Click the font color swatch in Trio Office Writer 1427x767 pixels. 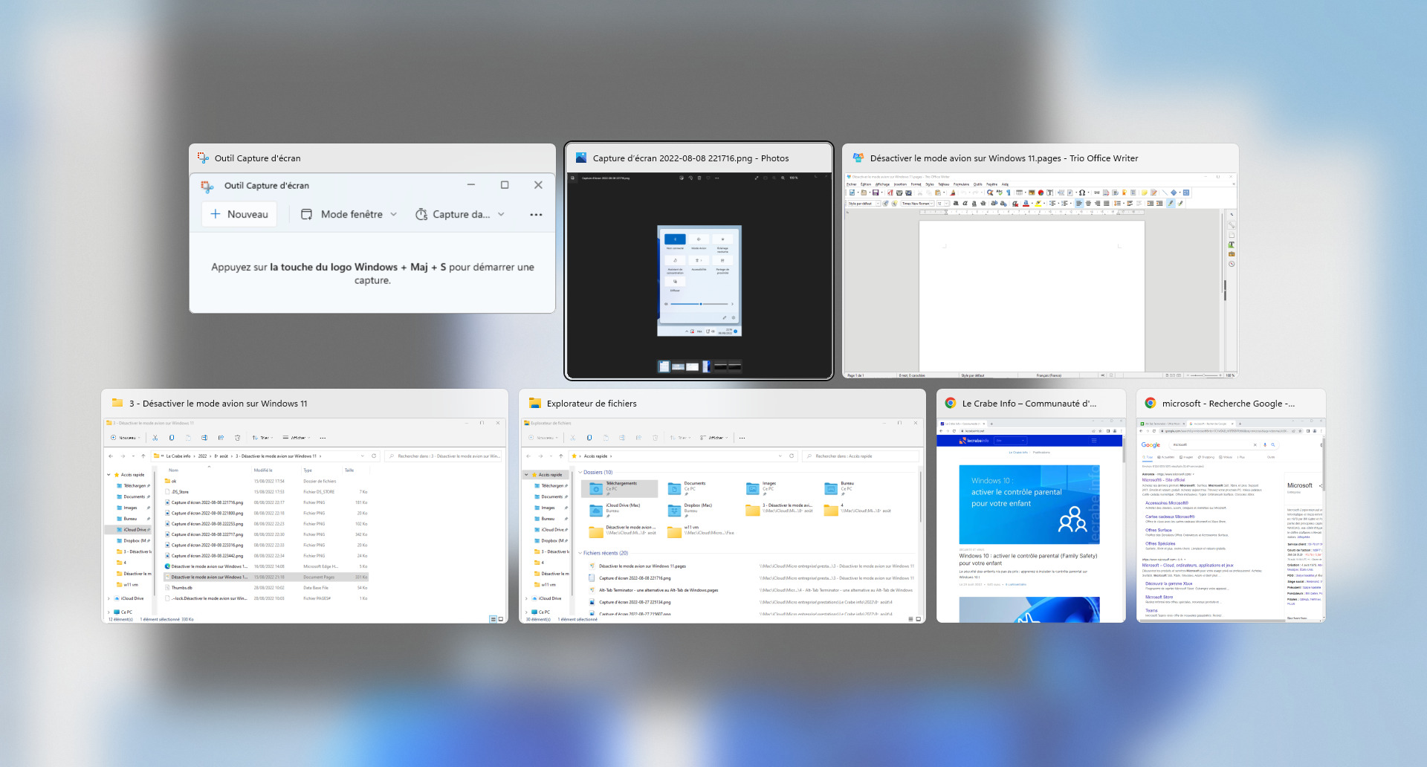pos(1026,203)
